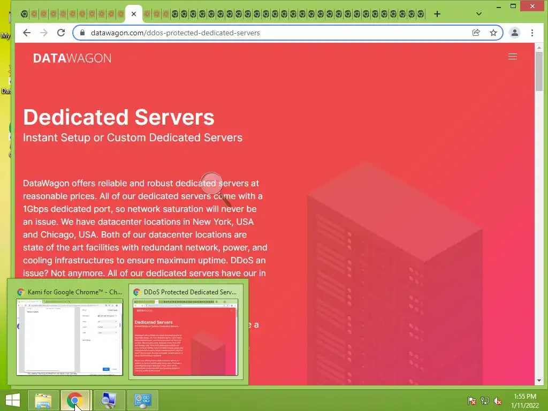Open the Chrome three-dot menu
The height and width of the screenshot is (411, 548).
click(532, 33)
